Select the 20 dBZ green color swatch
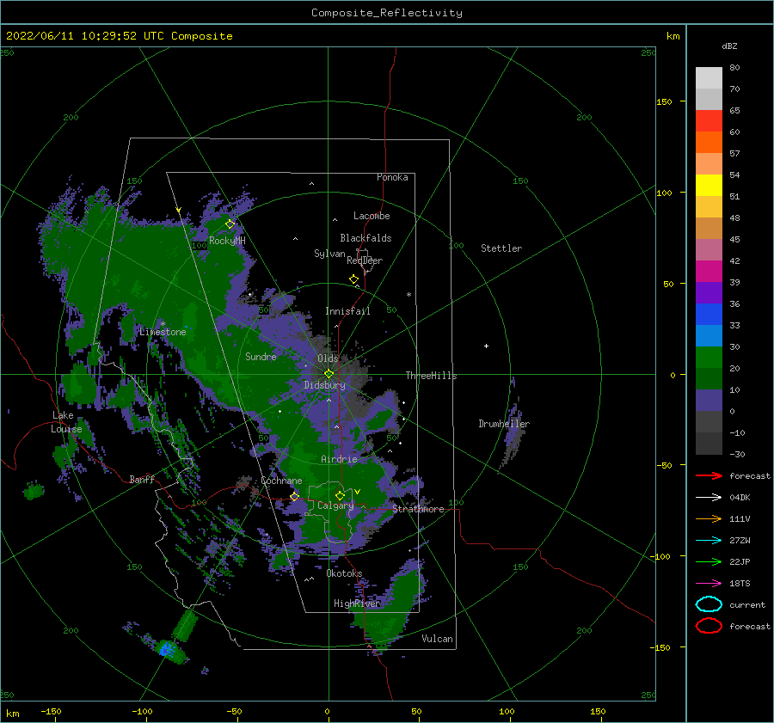This screenshot has height=723, width=774. (709, 358)
